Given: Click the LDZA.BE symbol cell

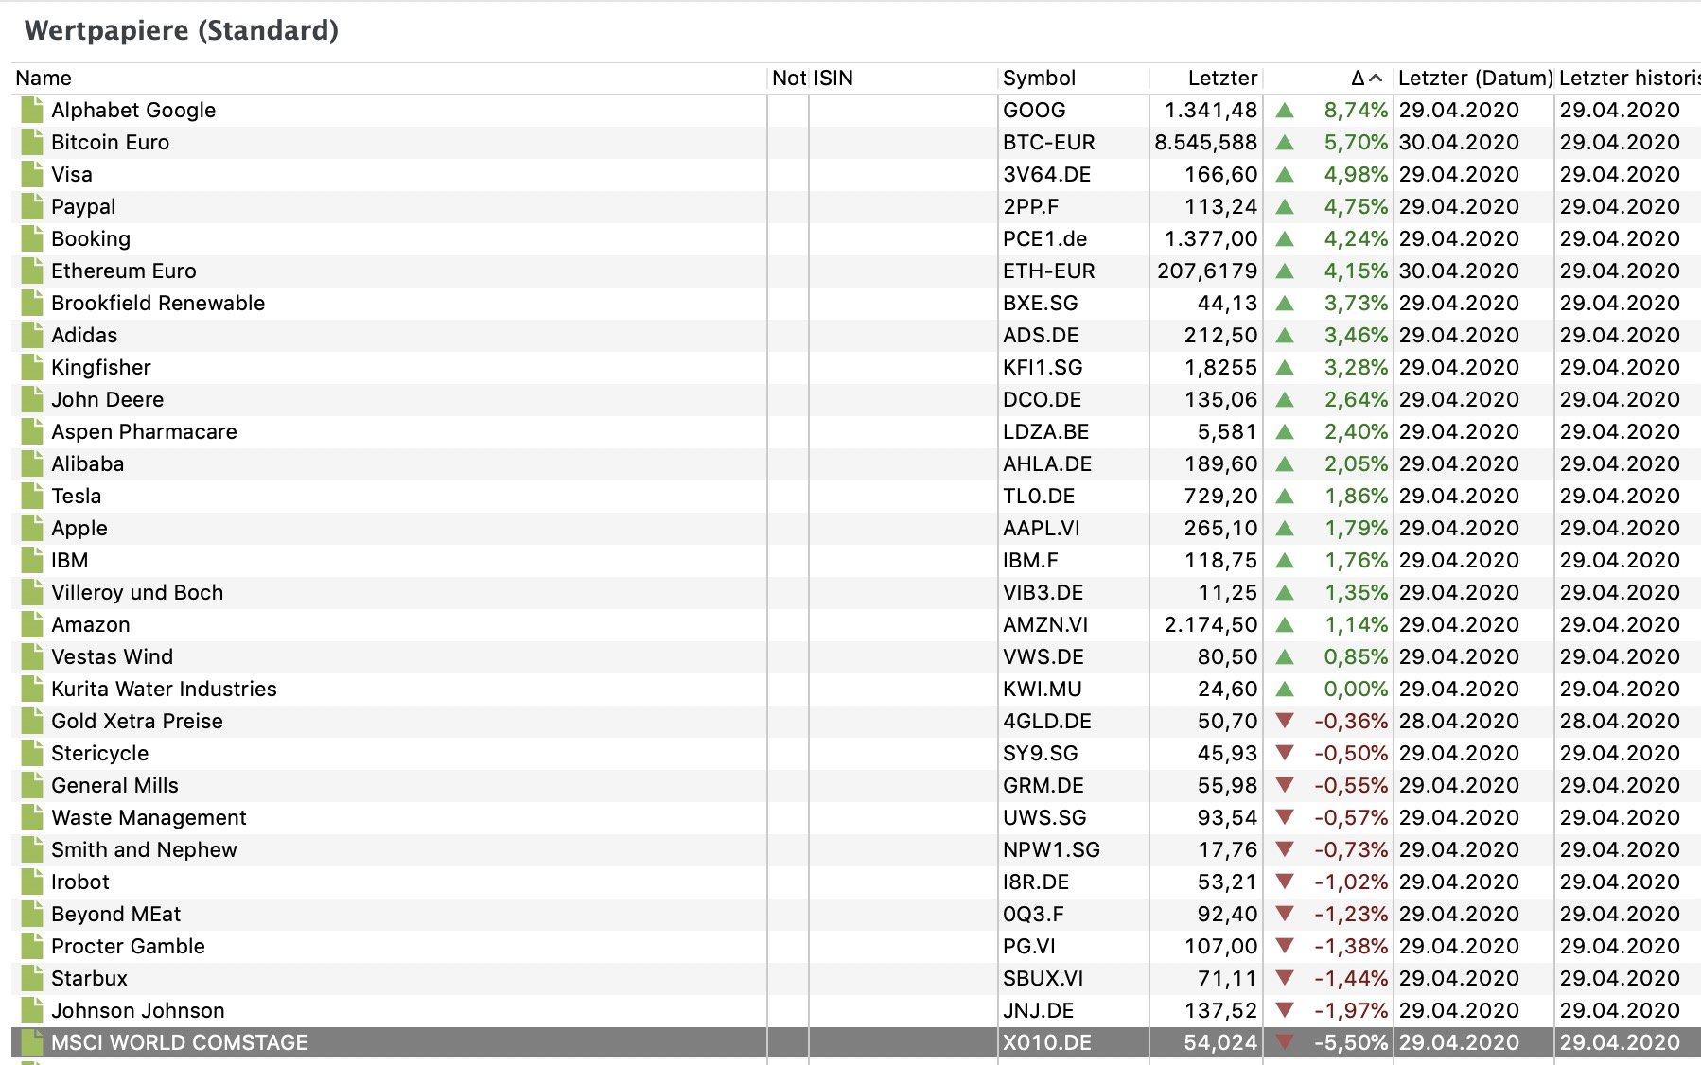Looking at the screenshot, I should point(1046,431).
